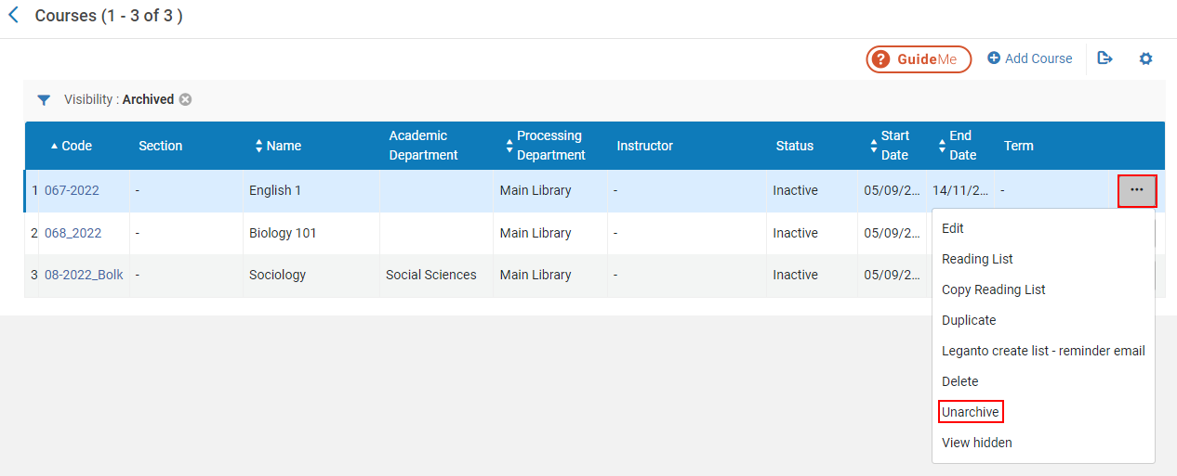Select Unarchive from the actions menu
This screenshot has width=1177, height=476.
[x=970, y=412]
